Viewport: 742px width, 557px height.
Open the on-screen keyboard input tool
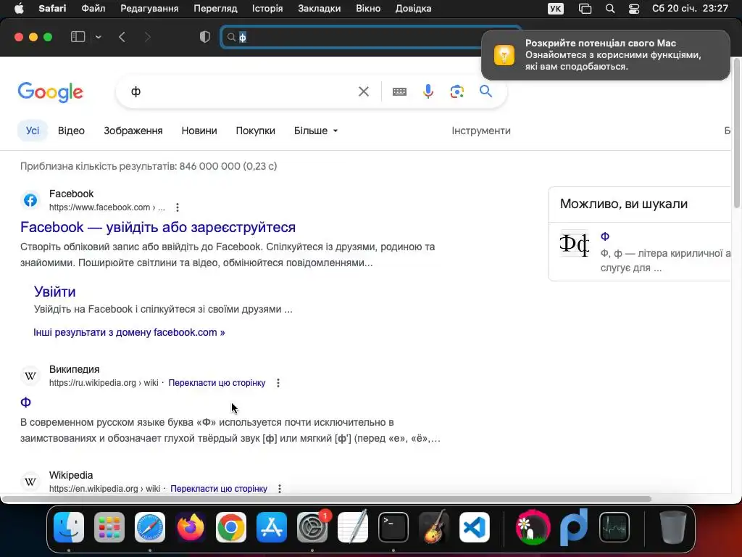pos(399,91)
